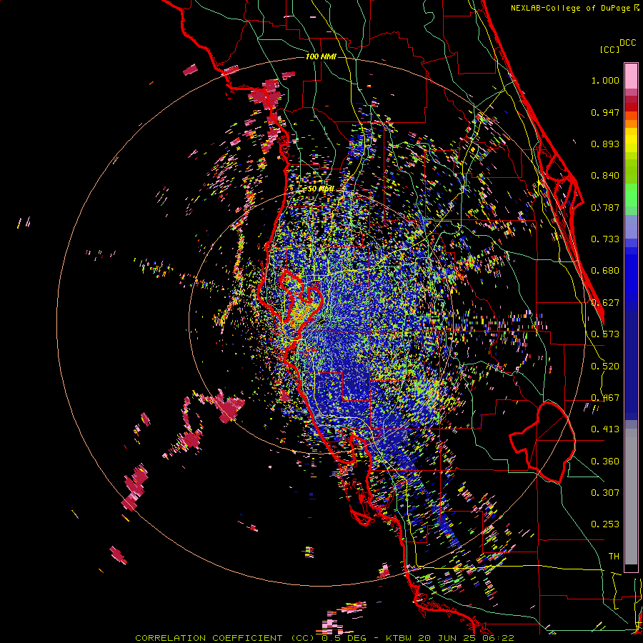Image resolution: width=643 pixels, height=643 pixels.
Task: Click the 0.680 scale value
Action: pyautogui.click(x=605, y=271)
